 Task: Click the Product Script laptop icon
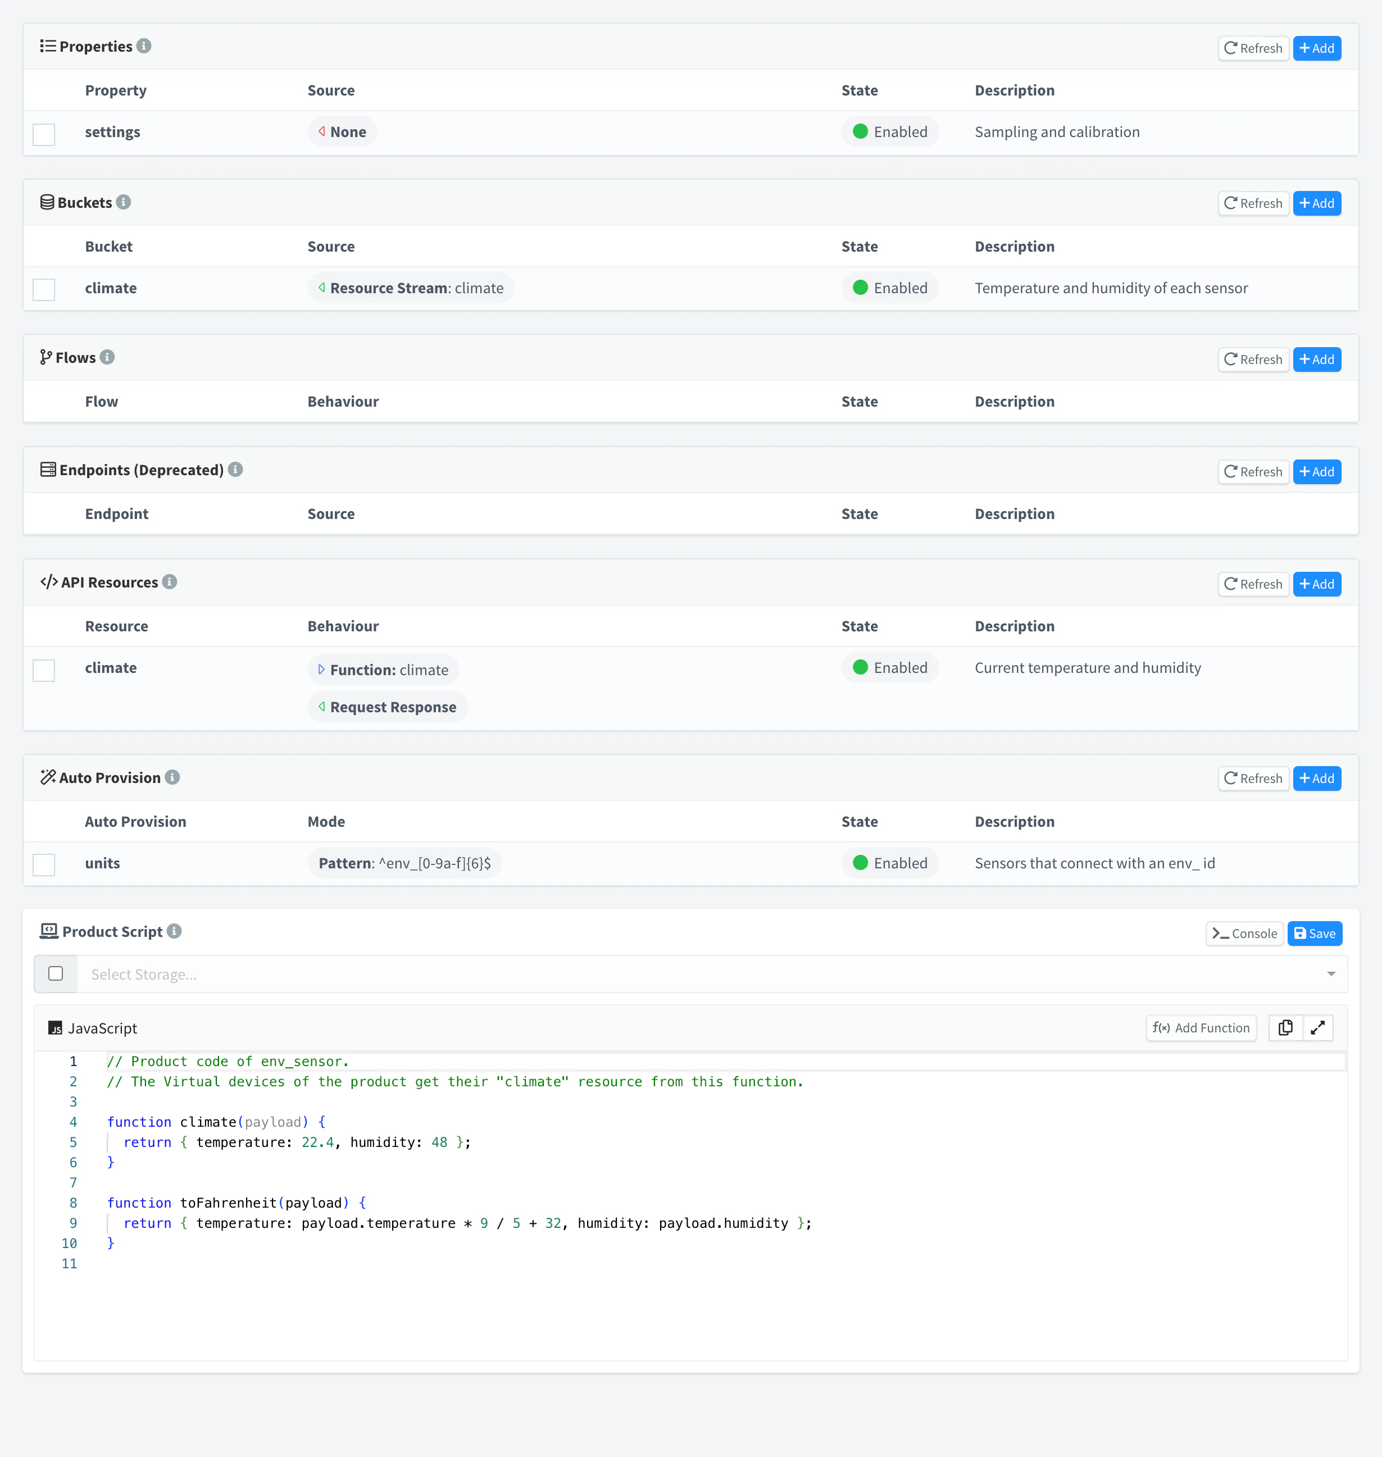click(x=49, y=931)
